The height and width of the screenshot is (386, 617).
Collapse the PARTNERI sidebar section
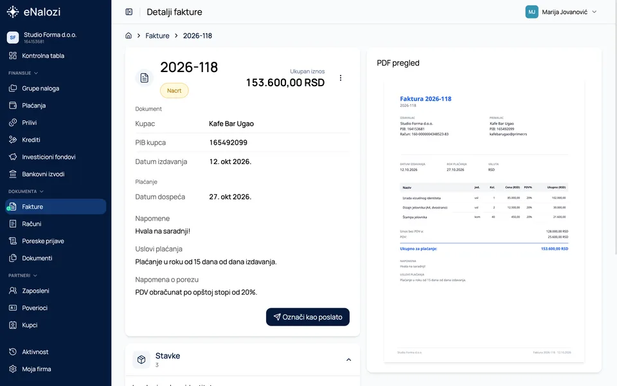[x=23, y=275]
